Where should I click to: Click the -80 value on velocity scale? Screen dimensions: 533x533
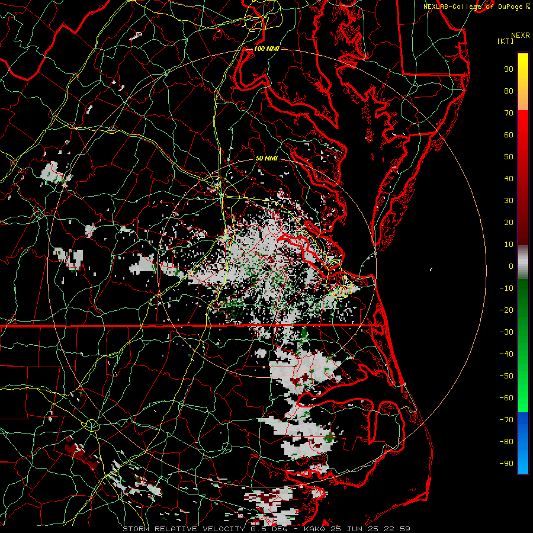point(506,442)
